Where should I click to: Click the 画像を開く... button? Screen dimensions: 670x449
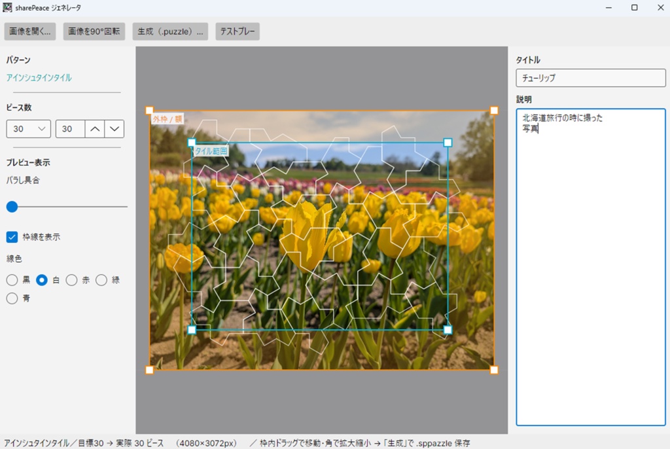30,31
